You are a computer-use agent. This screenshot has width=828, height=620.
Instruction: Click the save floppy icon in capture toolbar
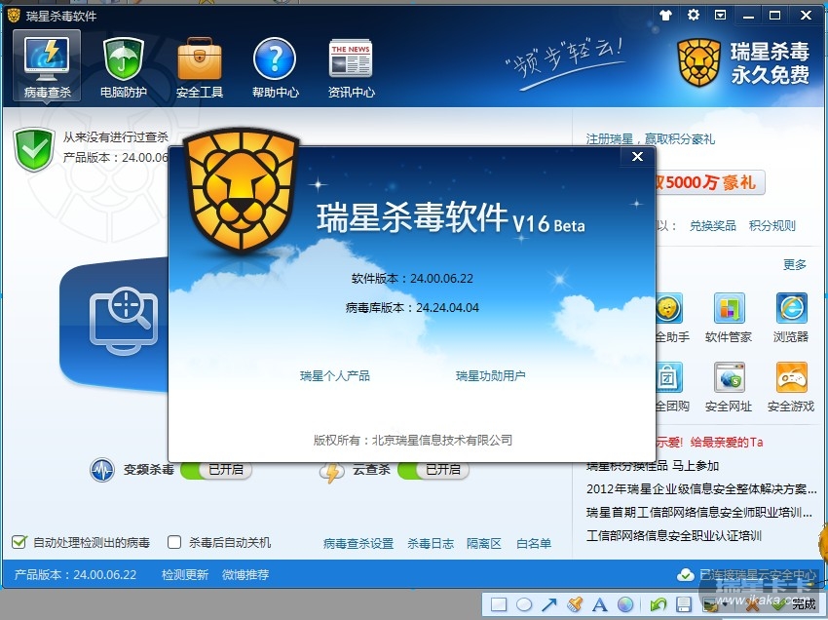pyautogui.click(x=683, y=604)
